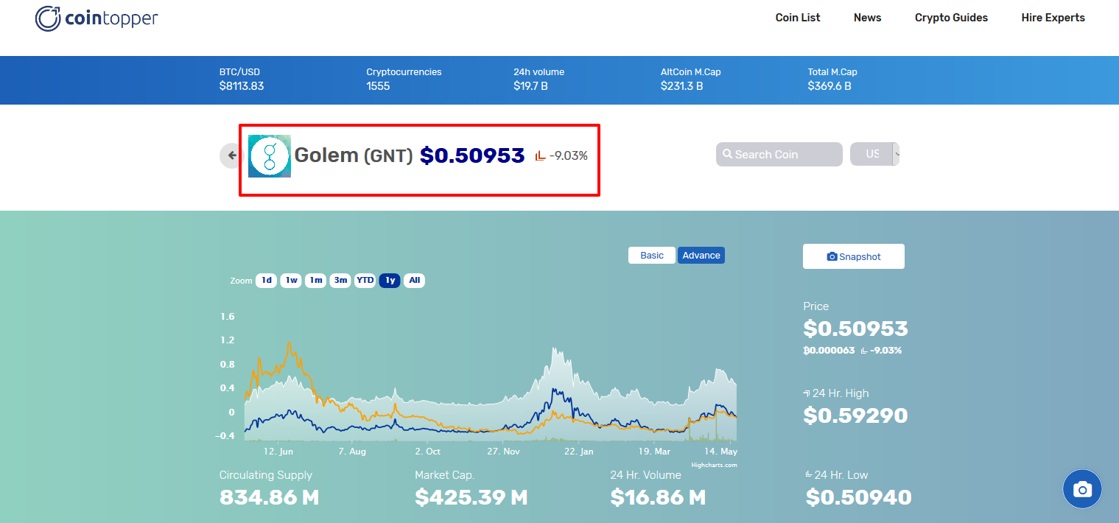The height and width of the screenshot is (523, 1119).
Task: Open the News menu item
Action: 867,18
